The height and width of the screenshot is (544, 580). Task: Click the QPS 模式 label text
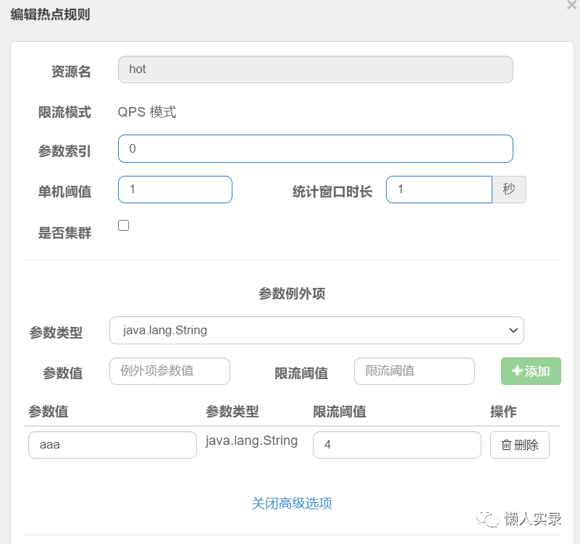coord(147,112)
